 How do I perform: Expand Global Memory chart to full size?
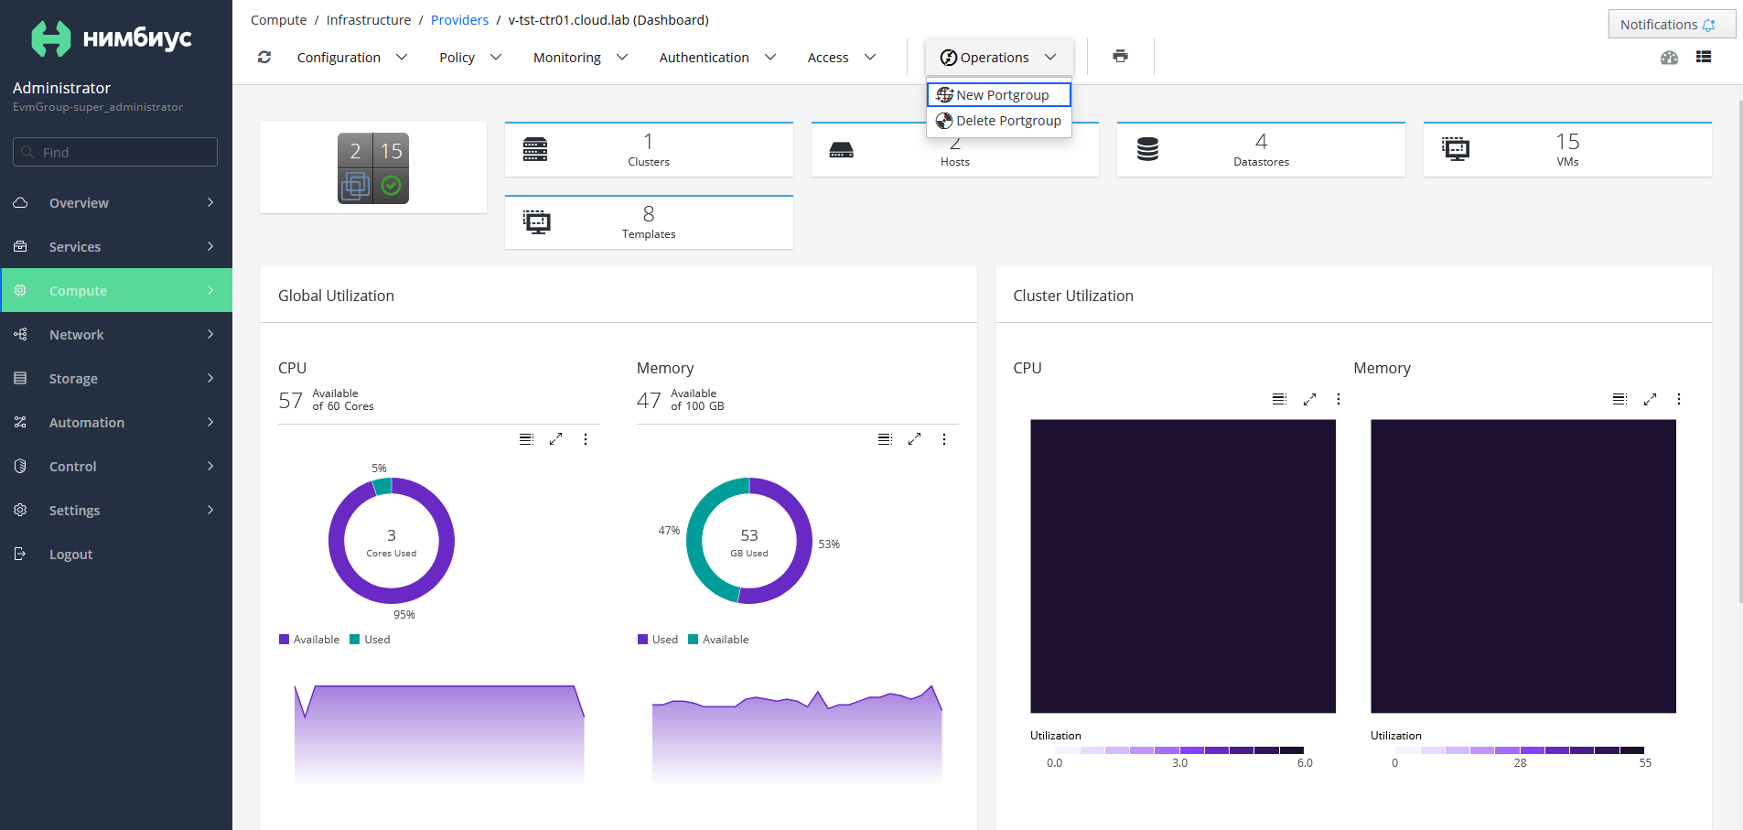click(x=914, y=439)
